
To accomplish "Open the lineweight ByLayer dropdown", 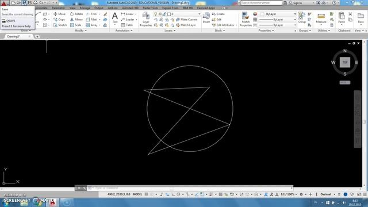I will (x=277, y=20).
